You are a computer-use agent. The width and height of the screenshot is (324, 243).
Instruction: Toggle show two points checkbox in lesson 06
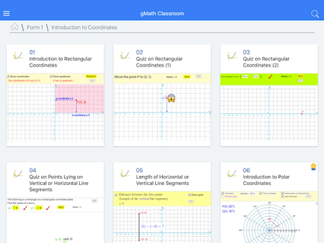(x=282, y=196)
